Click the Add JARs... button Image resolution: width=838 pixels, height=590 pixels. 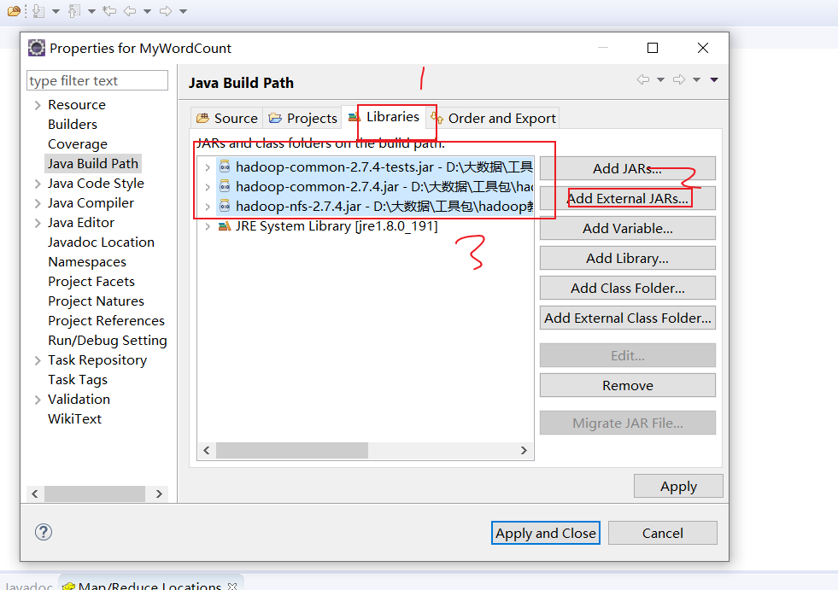[x=627, y=168]
